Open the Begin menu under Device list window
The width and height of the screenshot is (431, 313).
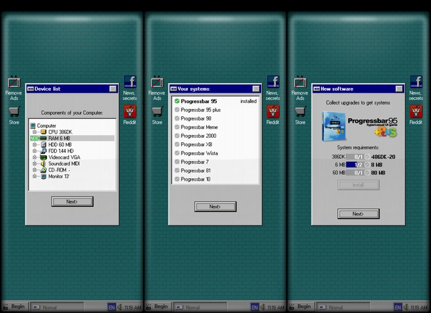pyautogui.click(x=14, y=306)
